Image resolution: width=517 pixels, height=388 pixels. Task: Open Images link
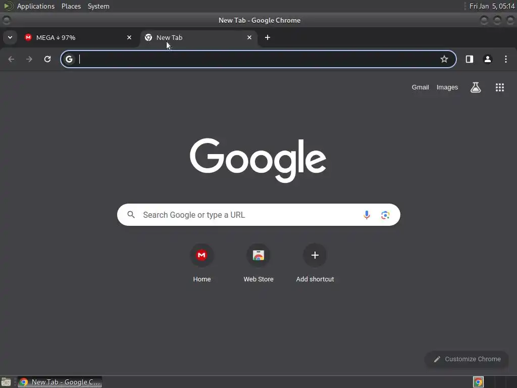(x=447, y=87)
